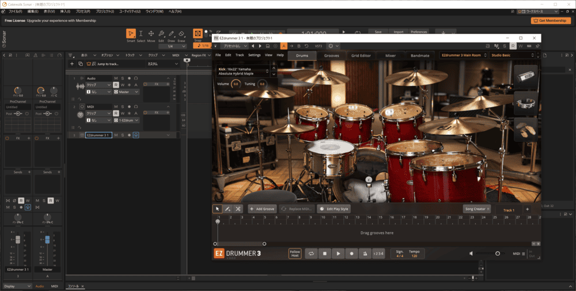Open the EZdrummer 3 Main Room library dropdown
This screenshot has height=291, width=576.
(464, 55)
